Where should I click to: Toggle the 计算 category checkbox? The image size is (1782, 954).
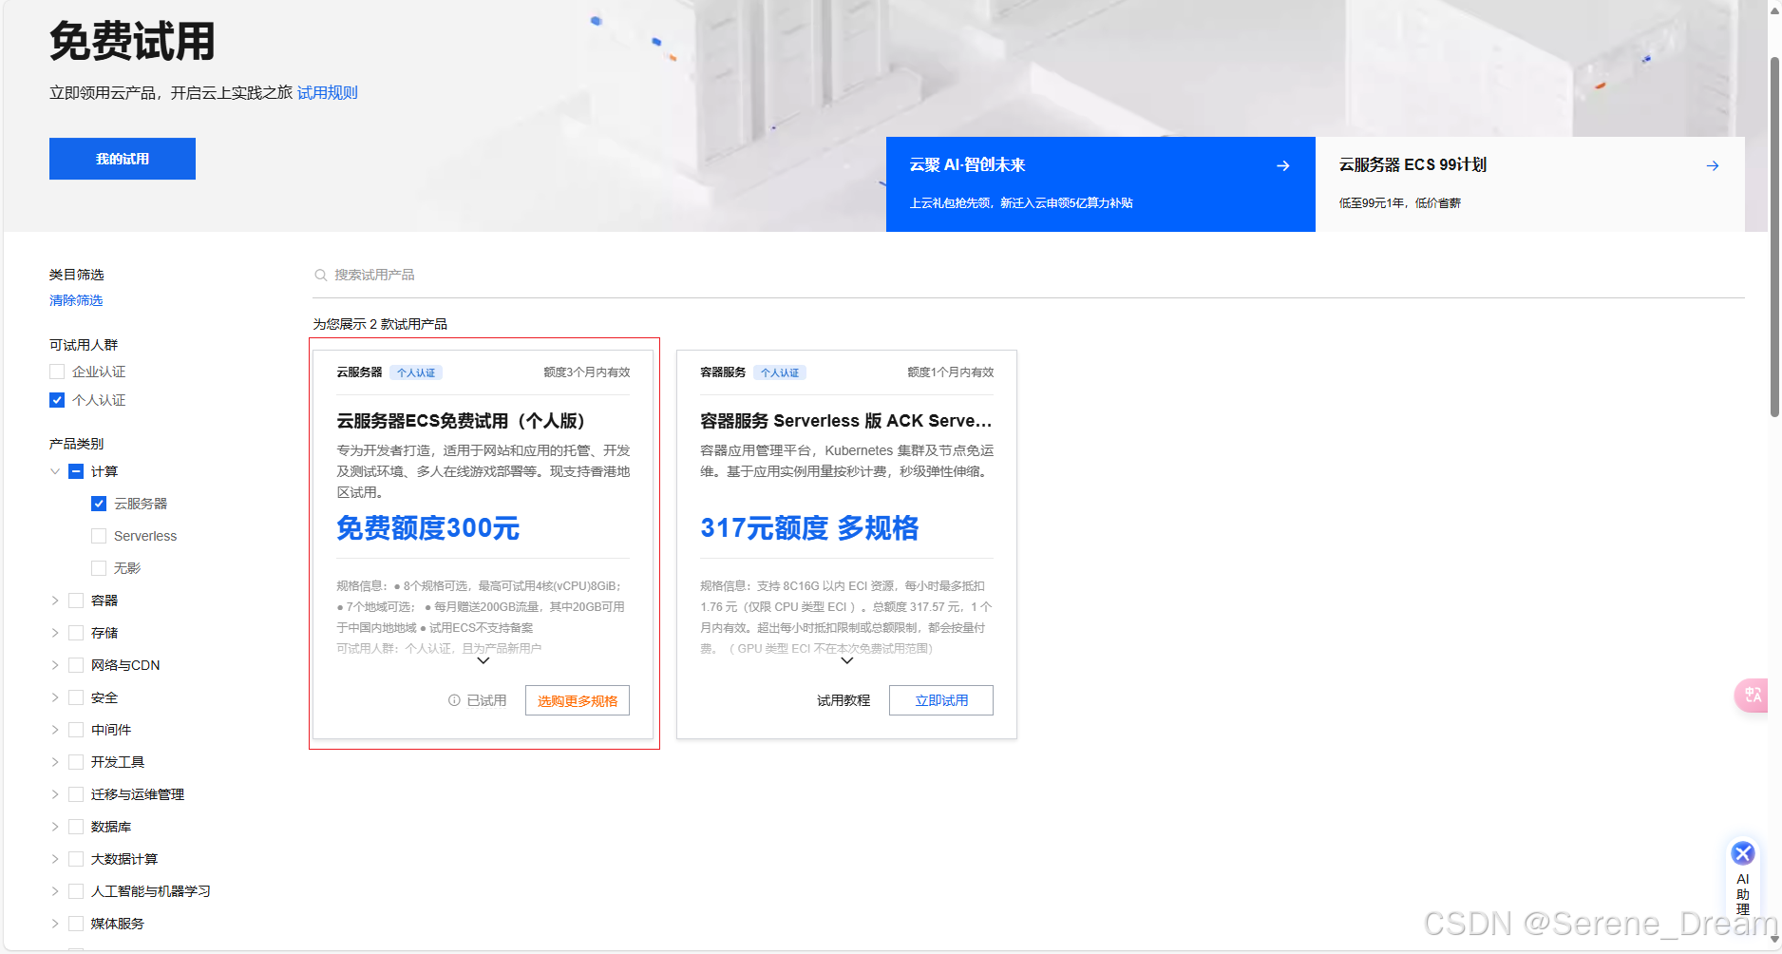pos(76,471)
